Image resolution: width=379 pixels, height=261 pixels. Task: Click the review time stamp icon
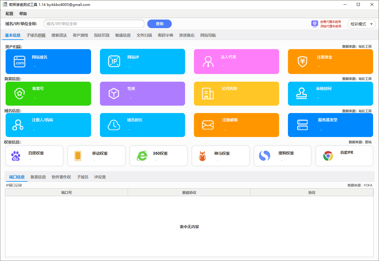(x=302, y=94)
